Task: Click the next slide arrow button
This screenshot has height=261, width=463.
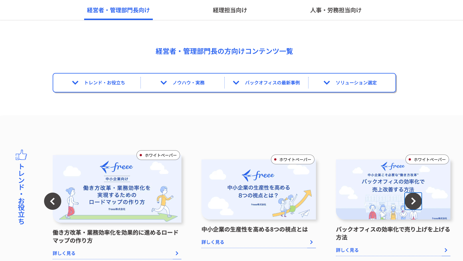Action: pyautogui.click(x=413, y=201)
